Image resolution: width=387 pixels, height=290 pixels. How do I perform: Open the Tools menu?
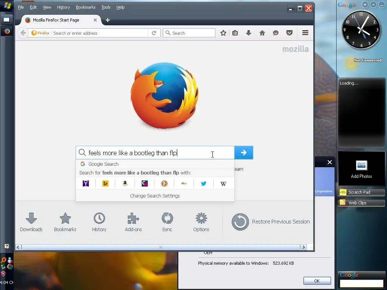tap(106, 8)
